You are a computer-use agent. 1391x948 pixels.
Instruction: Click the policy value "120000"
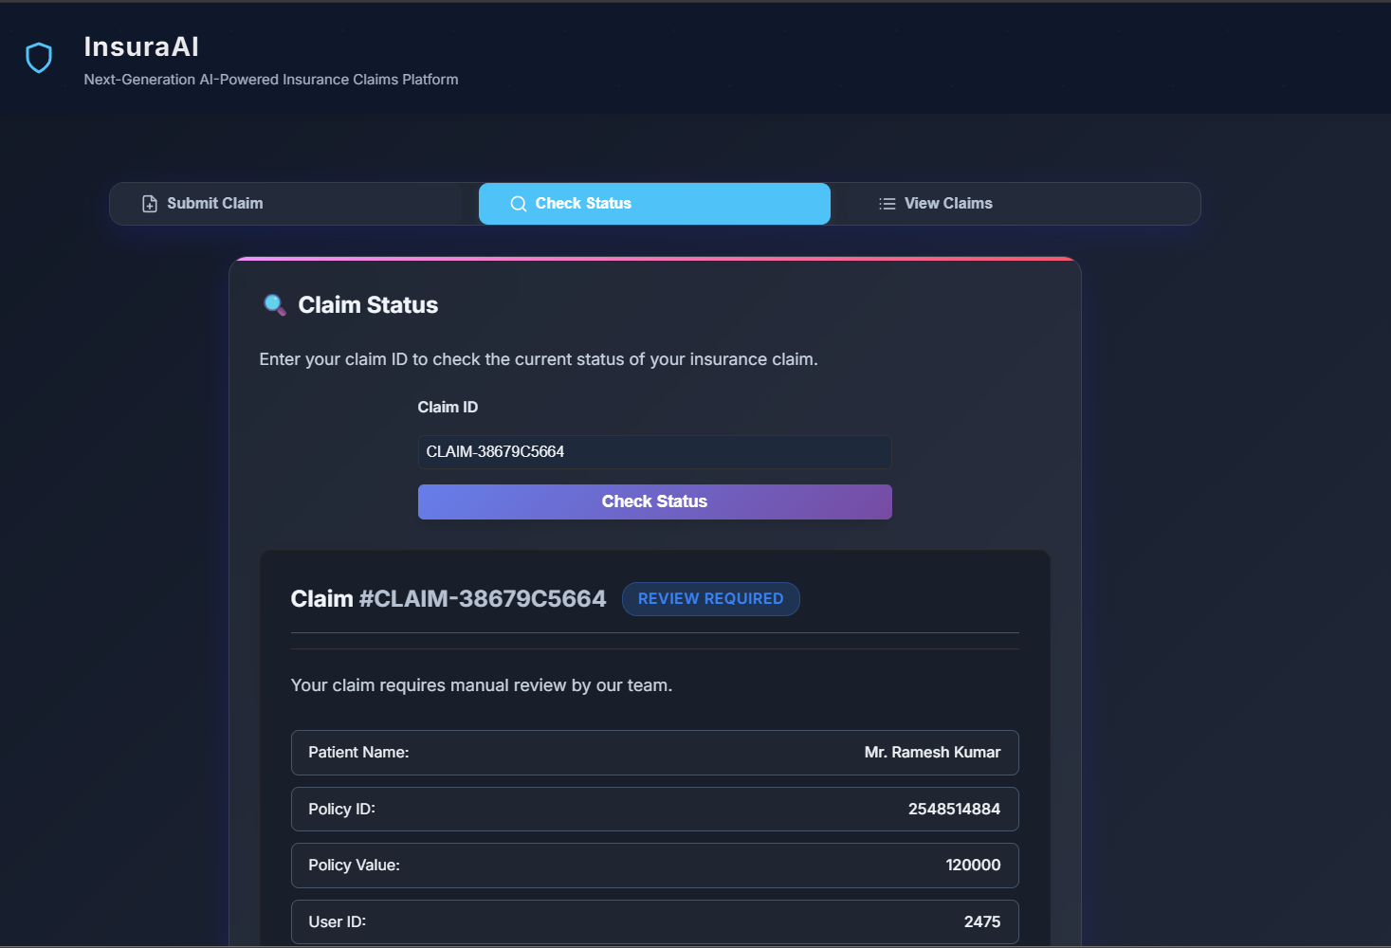973,866
